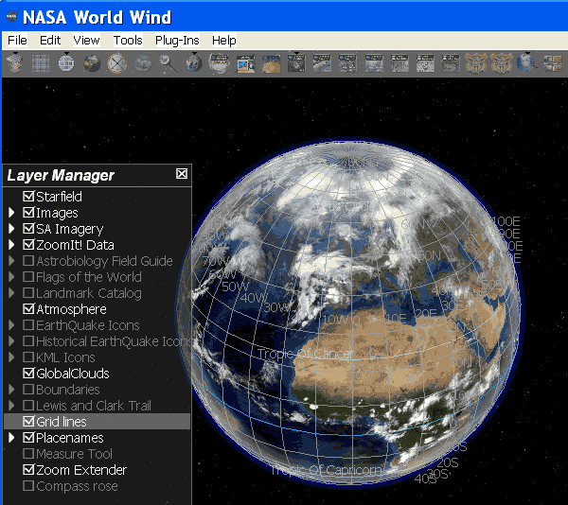Click the white globe with latitude-longitude lines icon
The width and height of the screenshot is (568, 505).
click(x=66, y=63)
